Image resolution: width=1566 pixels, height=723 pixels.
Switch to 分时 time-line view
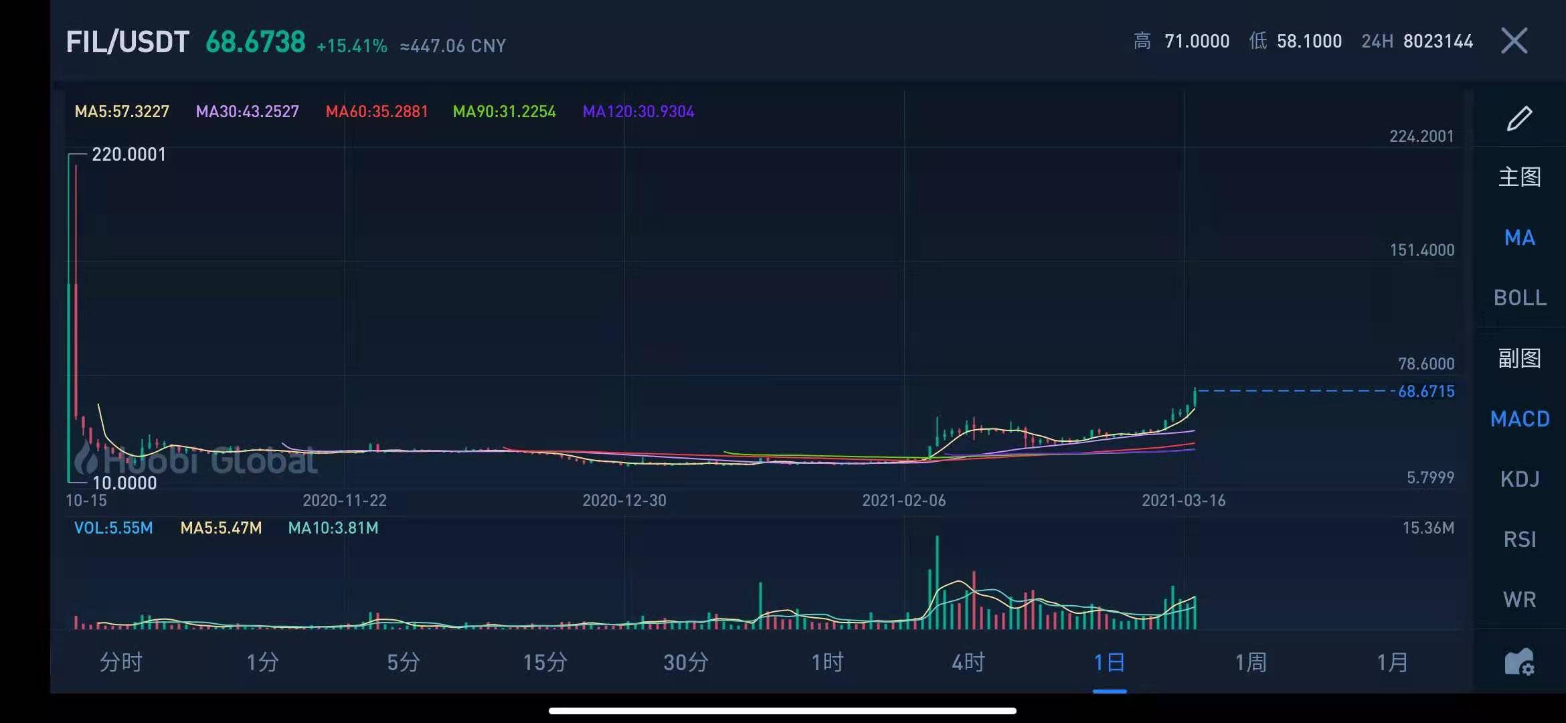coord(121,662)
